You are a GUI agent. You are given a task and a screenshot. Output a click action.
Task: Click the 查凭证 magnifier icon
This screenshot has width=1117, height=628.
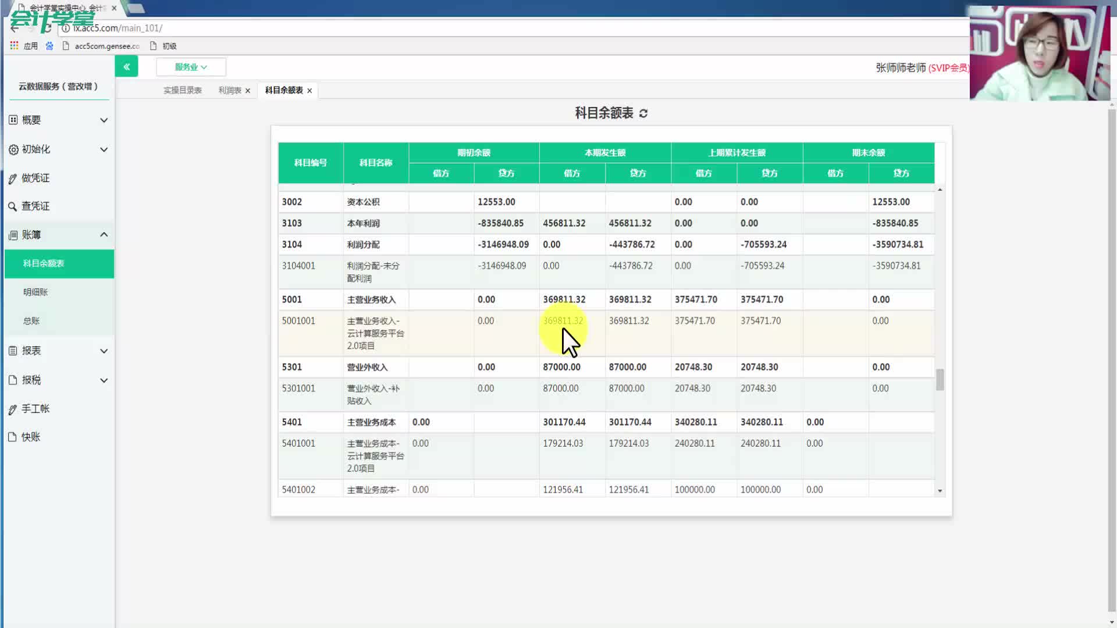coord(12,206)
